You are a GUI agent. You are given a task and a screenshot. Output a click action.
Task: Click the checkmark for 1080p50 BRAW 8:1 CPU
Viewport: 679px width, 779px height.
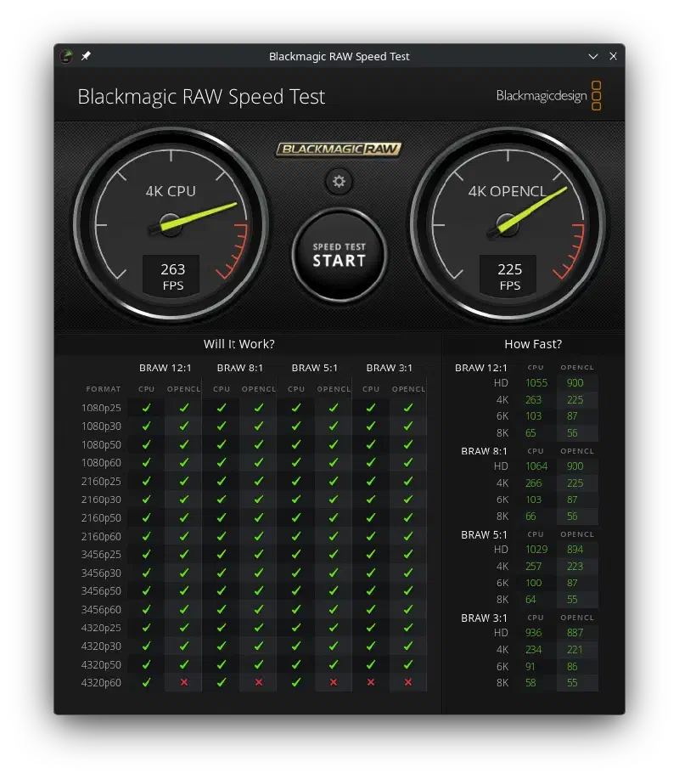tap(222, 444)
